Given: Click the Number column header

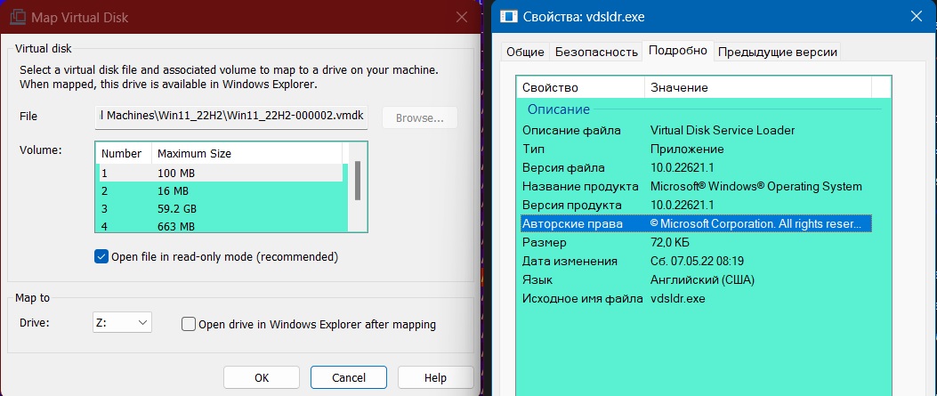Looking at the screenshot, I should tap(124, 153).
